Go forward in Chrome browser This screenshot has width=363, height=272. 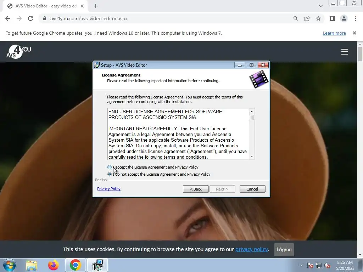point(19,18)
